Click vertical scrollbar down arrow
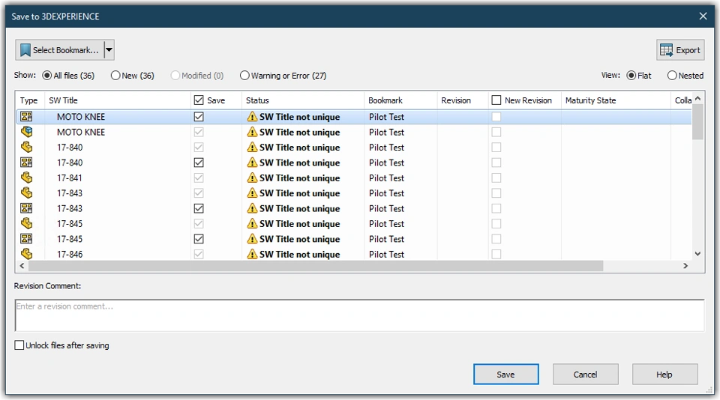The width and height of the screenshot is (720, 400). (698, 253)
